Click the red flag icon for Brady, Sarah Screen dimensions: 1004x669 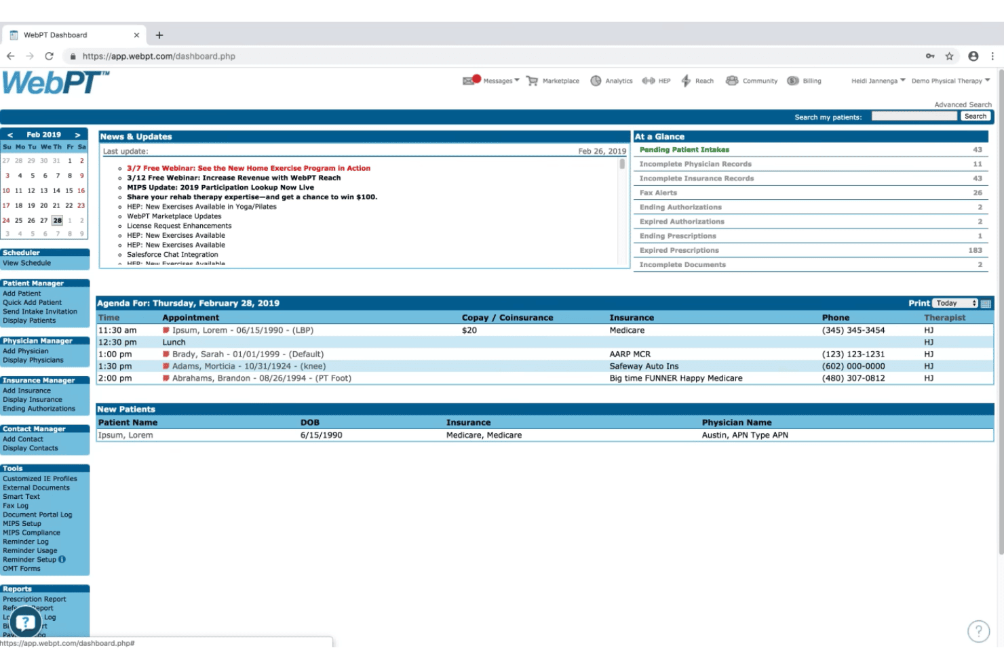click(166, 354)
